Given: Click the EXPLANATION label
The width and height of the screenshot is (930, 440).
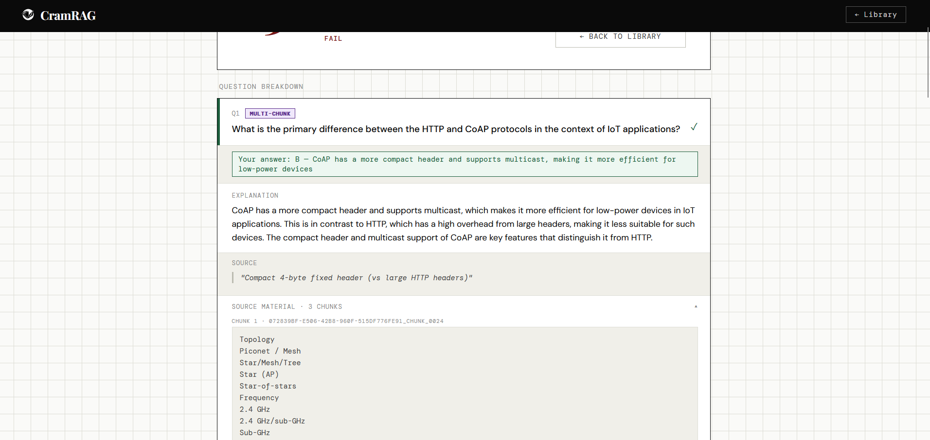Looking at the screenshot, I should coord(255,196).
